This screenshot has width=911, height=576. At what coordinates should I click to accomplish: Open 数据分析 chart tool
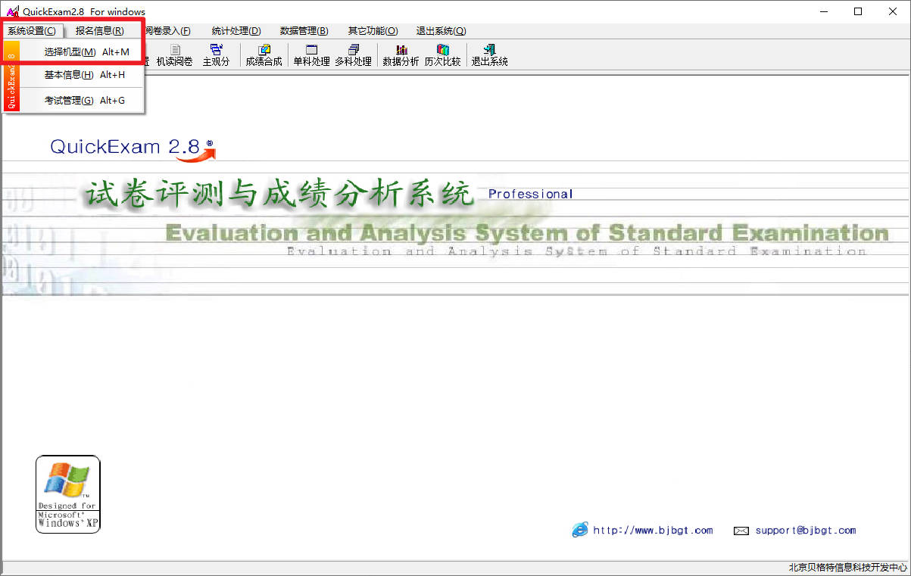pyautogui.click(x=401, y=55)
